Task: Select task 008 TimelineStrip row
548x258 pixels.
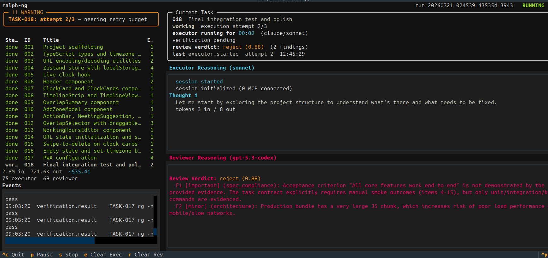Action: click(79, 95)
